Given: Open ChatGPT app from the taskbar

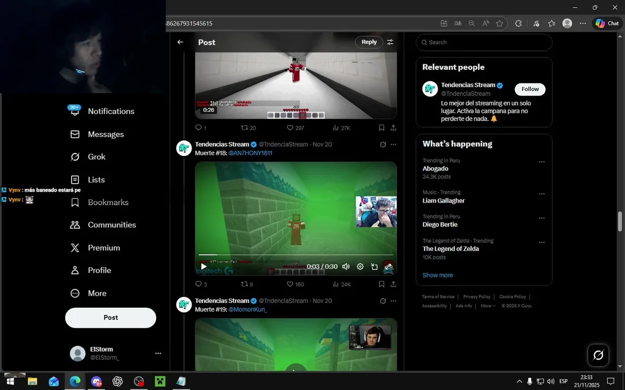Looking at the screenshot, I should click(x=118, y=381).
